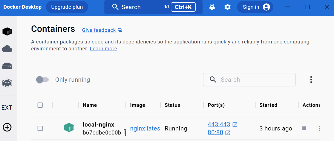
Task: Sort by the Status column header
Action: [x=172, y=105]
